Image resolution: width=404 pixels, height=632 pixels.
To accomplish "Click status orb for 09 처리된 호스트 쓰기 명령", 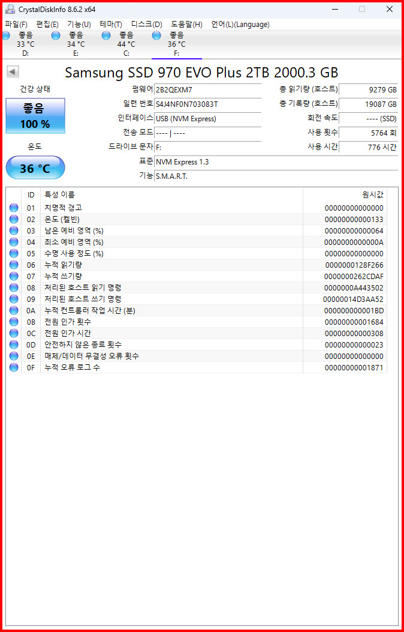I will point(14,299).
